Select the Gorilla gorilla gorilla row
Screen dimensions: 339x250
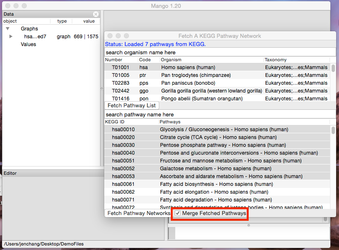tap(217, 91)
